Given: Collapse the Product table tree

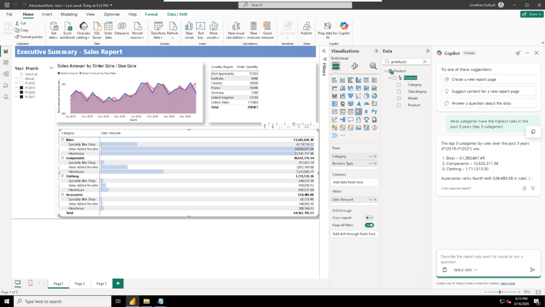Looking at the screenshot, I should click(x=386, y=71).
